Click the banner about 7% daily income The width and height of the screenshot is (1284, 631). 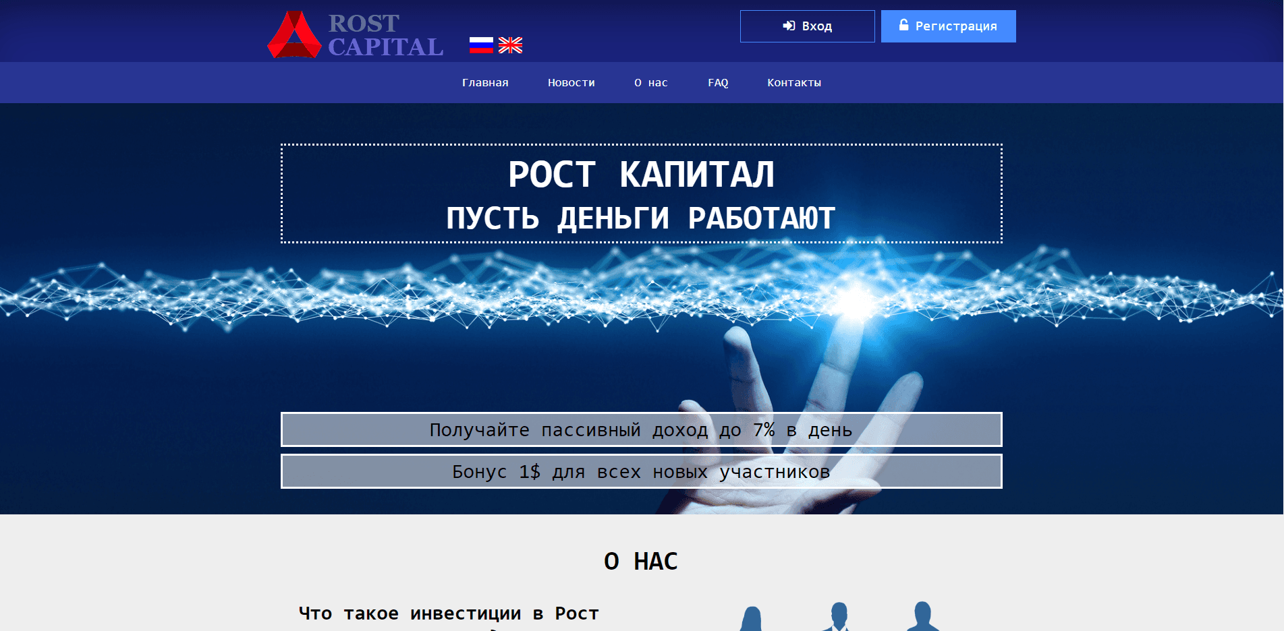641,429
